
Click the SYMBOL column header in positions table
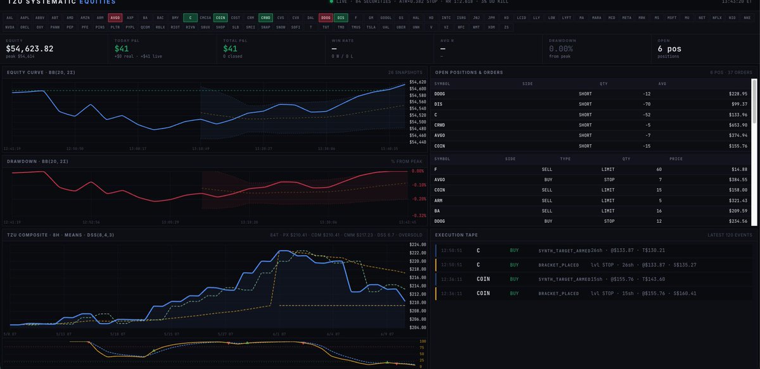pyautogui.click(x=442, y=83)
